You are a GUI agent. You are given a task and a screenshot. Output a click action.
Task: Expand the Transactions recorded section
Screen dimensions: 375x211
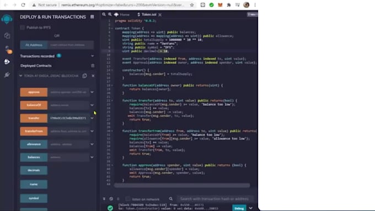pos(92,56)
